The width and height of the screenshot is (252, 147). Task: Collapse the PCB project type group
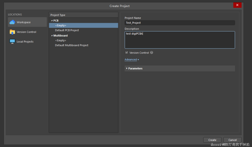[52, 21]
